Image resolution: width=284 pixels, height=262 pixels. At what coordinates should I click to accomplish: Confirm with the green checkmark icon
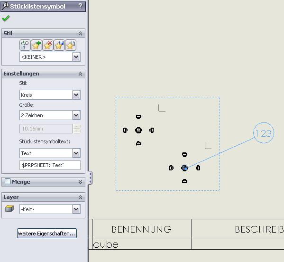pos(6,19)
